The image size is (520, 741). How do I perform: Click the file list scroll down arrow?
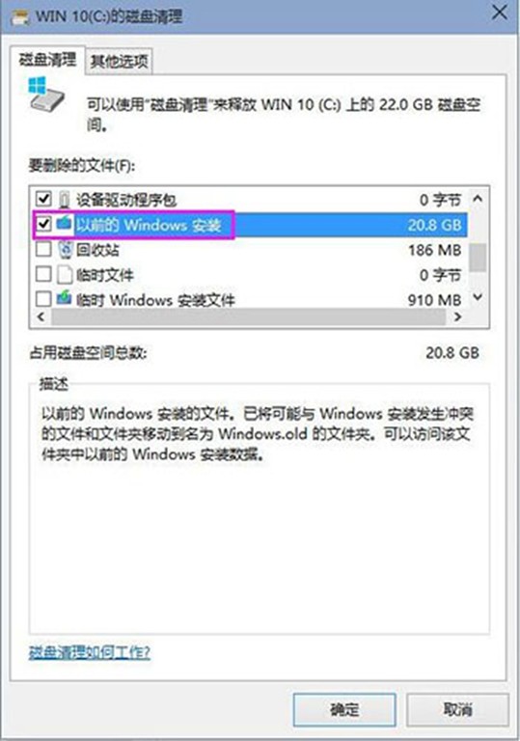(x=478, y=297)
